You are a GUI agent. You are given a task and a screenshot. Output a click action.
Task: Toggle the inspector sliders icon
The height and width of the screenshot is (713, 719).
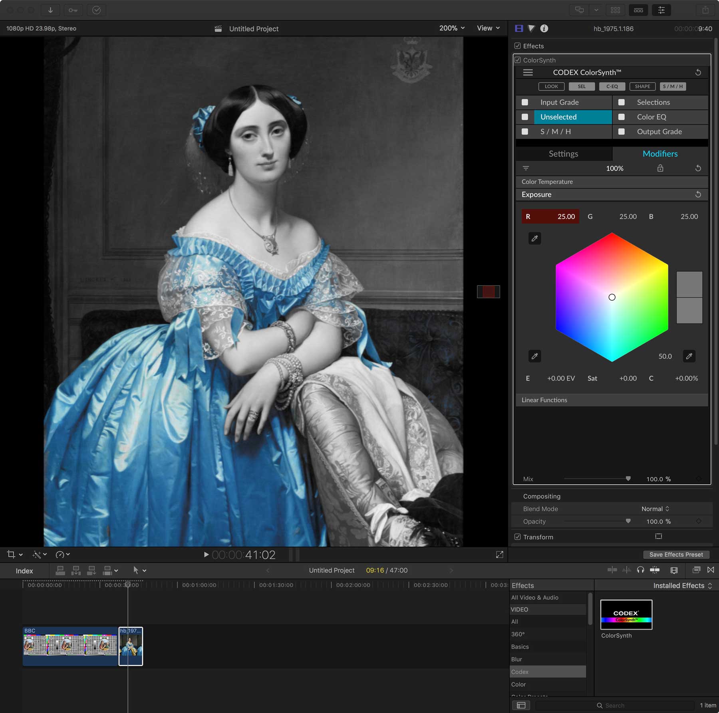[661, 10]
